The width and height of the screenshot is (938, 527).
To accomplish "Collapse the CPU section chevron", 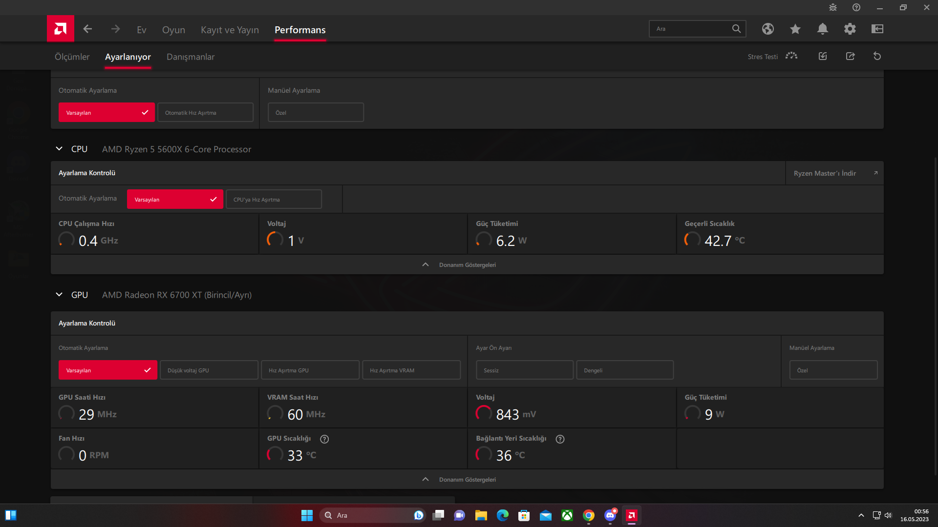I will pos(59,149).
